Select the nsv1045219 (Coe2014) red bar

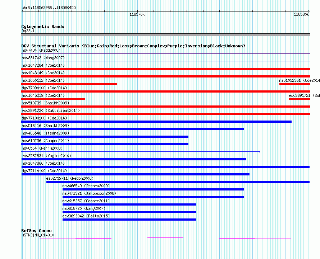tap(53, 99)
